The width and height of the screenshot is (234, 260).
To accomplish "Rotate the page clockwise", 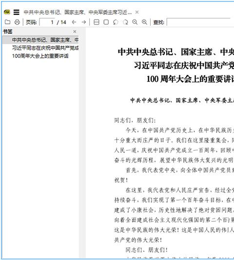I will (x=125, y=22).
